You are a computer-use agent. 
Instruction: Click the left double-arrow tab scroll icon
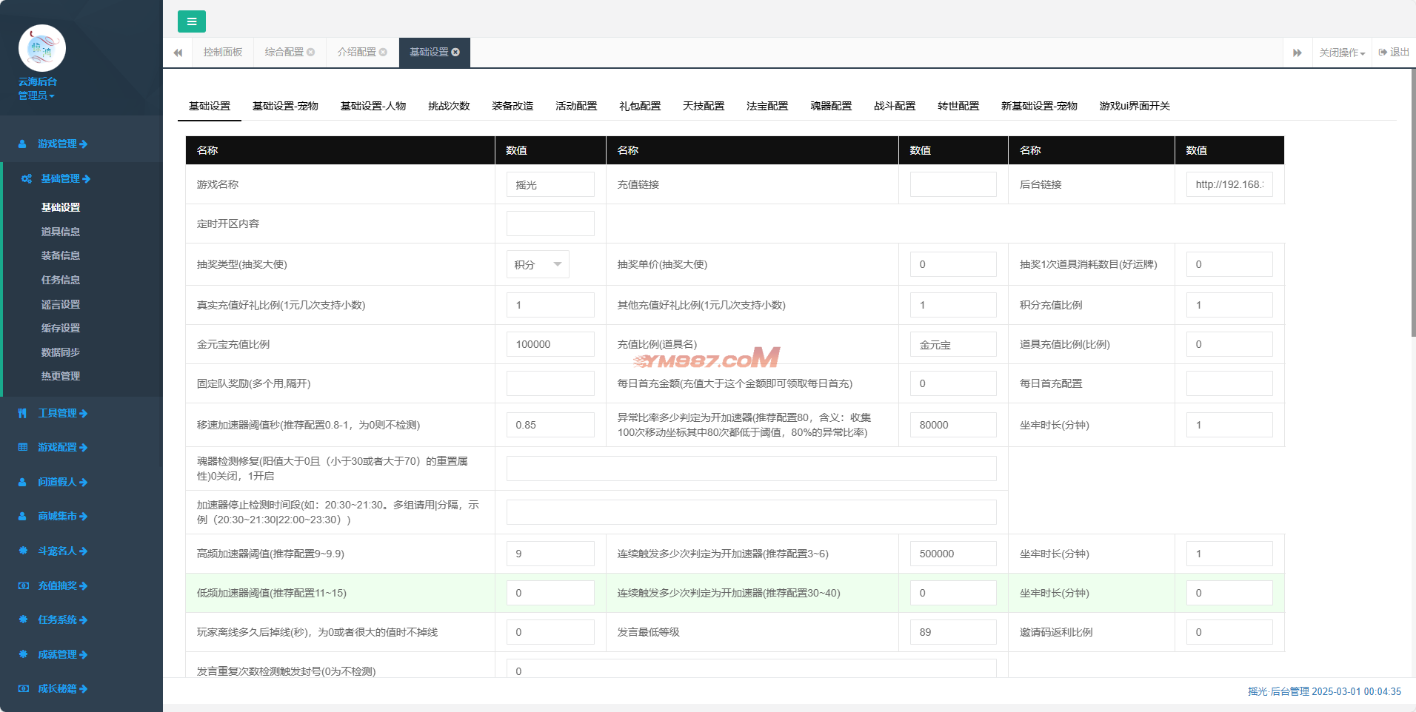(178, 53)
